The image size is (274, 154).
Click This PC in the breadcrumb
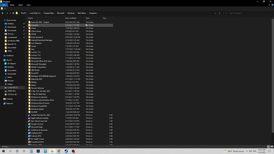coord(24,13)
